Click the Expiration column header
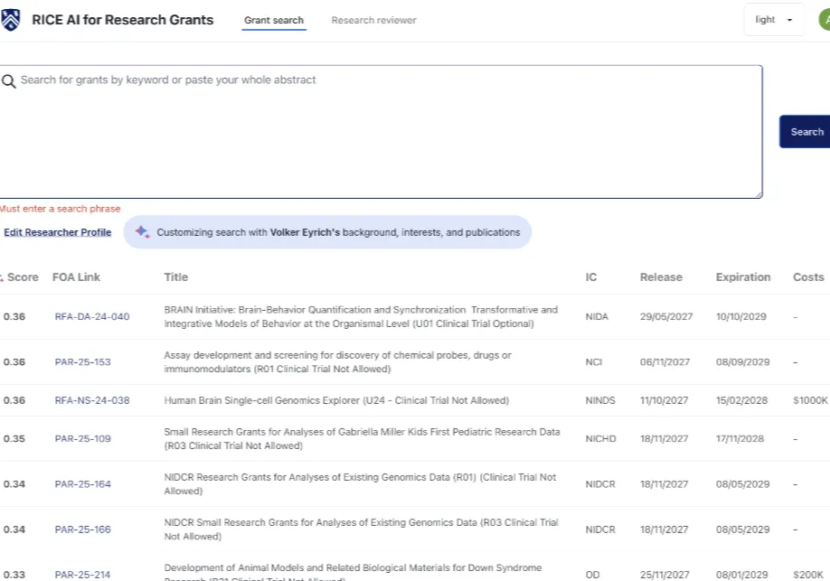Viewport: 830px width, 581px height. 742,277
